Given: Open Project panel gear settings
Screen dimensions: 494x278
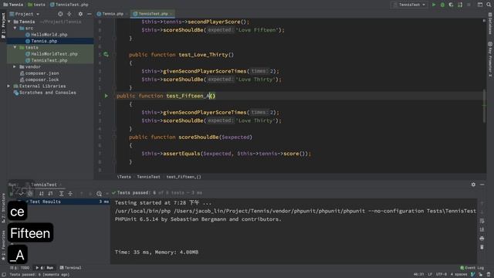Looking at the screenshot, I should coord(80,14).
